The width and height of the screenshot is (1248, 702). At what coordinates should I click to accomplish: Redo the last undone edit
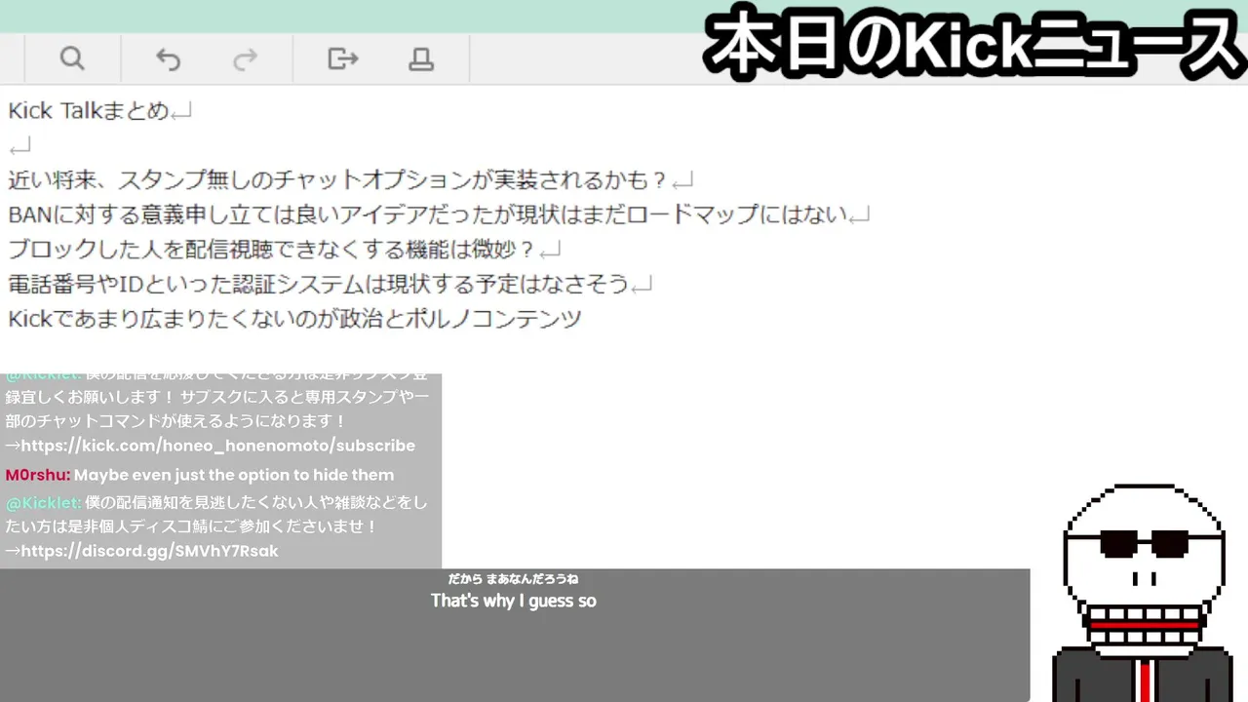245,58
